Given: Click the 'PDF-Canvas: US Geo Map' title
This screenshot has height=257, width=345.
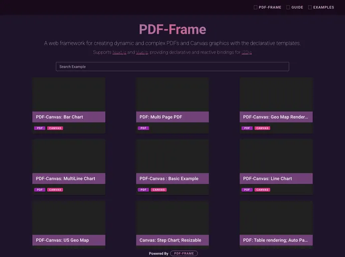Looking at the screenshot, I should [62, 240].
